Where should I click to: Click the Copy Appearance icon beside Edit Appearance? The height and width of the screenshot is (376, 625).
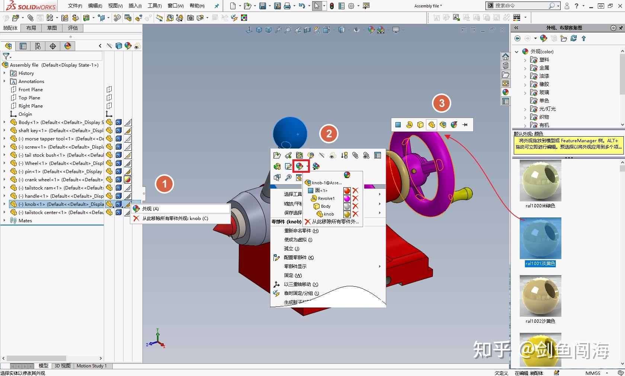pyautogui.click(x=316, y=166)
